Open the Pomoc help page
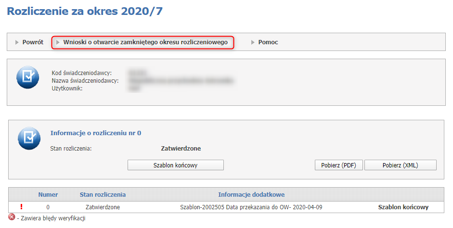This screenshot has height=228, width=453. pos(268,42)
